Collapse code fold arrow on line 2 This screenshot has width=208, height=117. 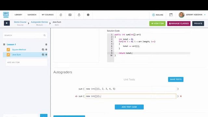(113, 37)
